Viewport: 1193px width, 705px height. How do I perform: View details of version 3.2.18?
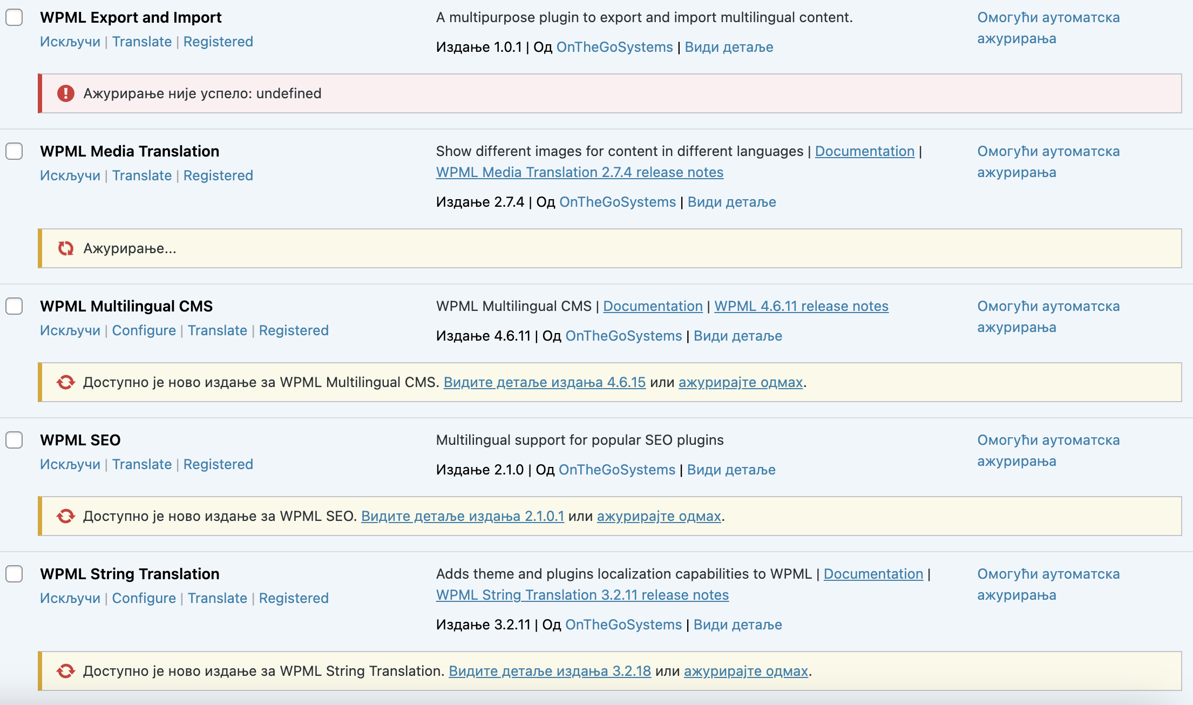point(550,671)
